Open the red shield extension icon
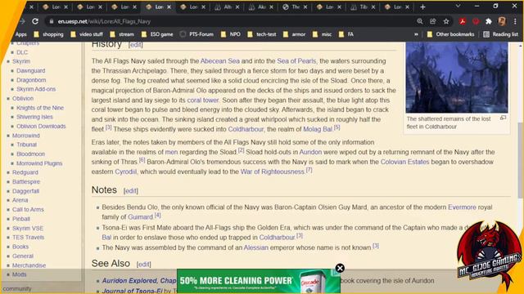This screenshot has width=524, height=294. tap(476, 21)
